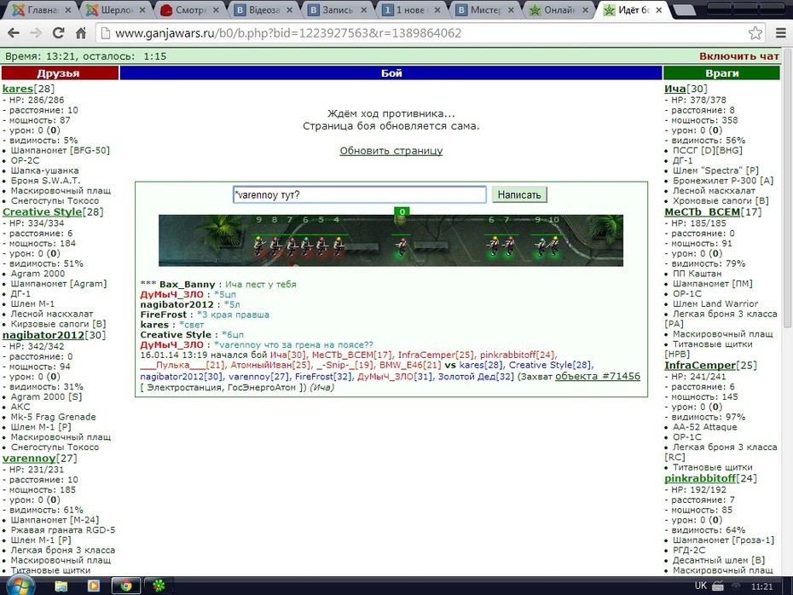Click the address bar URL
The width and height of the screenshot is (793, 595).
tap(288, 33)
